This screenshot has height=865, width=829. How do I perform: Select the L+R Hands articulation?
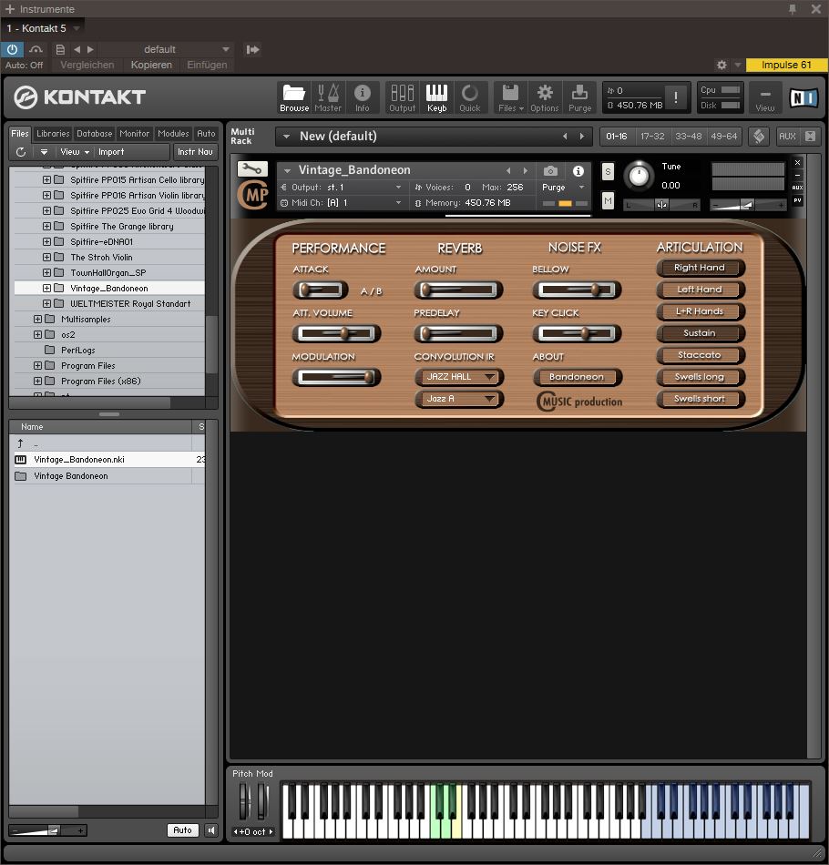[x=700, y=311]
